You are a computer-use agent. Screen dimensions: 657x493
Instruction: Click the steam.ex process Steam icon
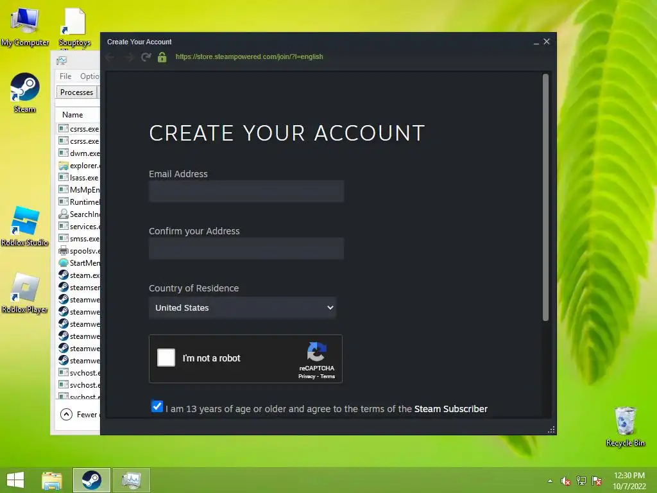(64, 275)
